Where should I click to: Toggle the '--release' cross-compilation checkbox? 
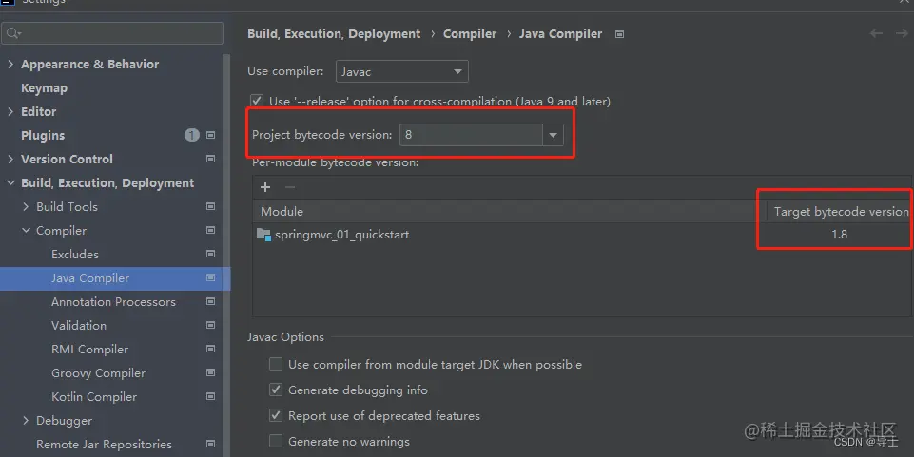[257, 102]
